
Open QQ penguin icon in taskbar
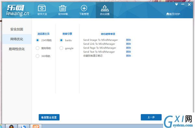pos(11,126)
